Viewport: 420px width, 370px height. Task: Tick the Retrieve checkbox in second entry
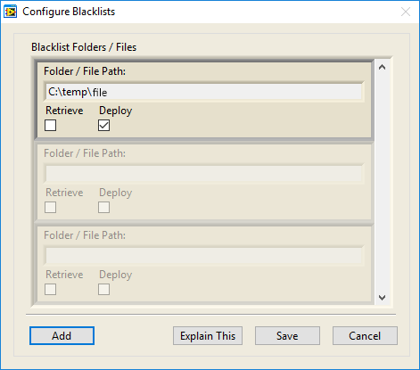(x=50, y=207)
